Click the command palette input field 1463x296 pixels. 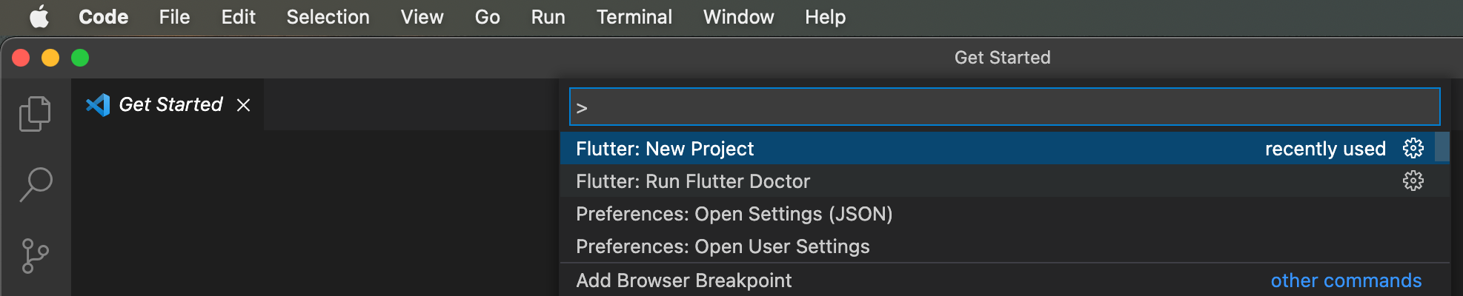coord(1004,107)
